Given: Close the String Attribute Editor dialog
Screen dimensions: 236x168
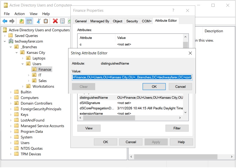Looking at the screenshot, I should coord(190,53).
